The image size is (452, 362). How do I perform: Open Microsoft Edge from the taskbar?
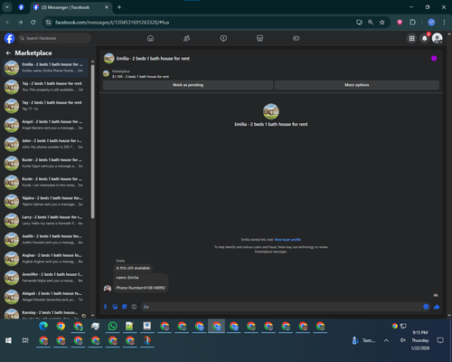point(43,326)
